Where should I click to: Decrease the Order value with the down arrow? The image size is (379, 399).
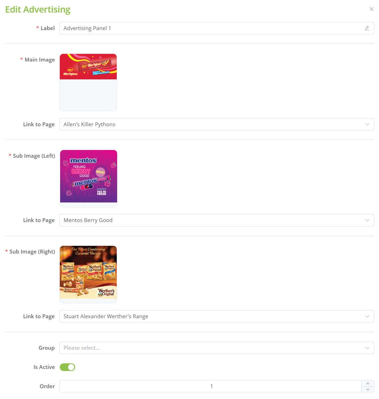(367, 389)
